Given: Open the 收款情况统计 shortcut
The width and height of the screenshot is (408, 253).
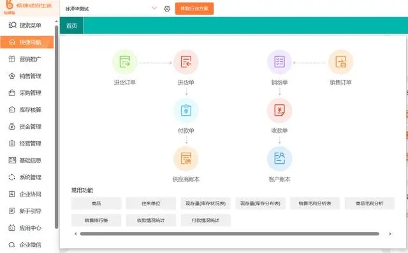Looking at the screenshot, I should (151, 221).
